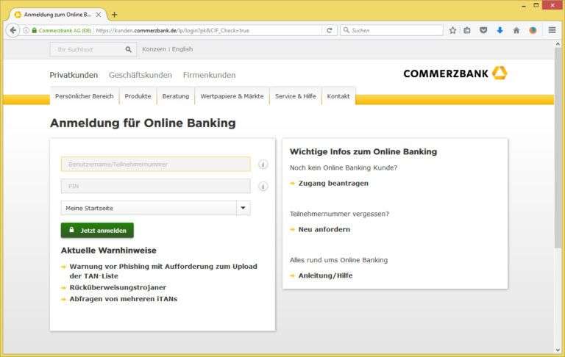Switch to Privatkunden section

(74, 75)
